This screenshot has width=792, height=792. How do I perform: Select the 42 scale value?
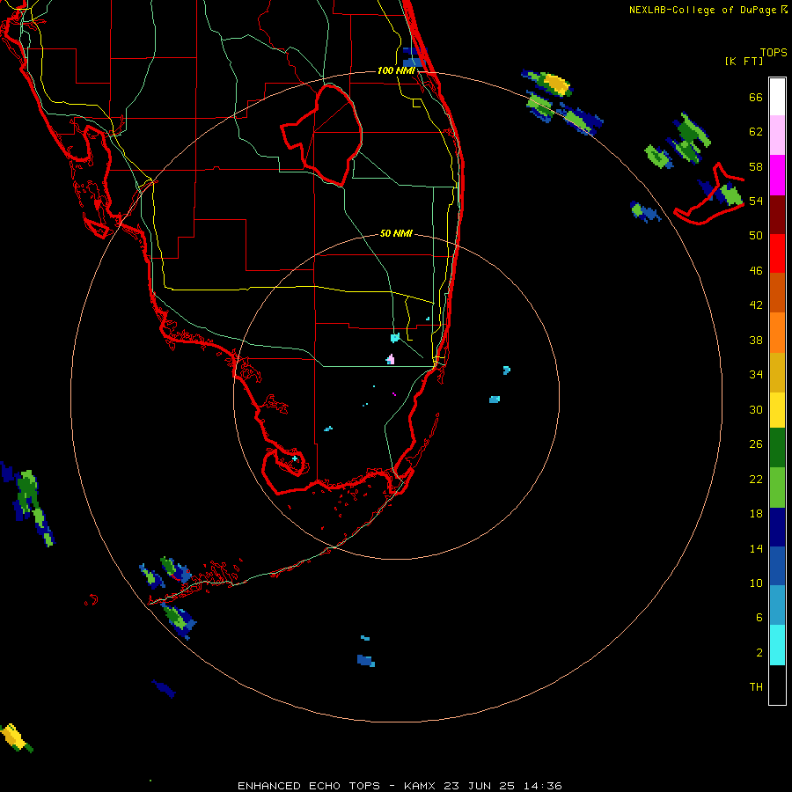756,305
